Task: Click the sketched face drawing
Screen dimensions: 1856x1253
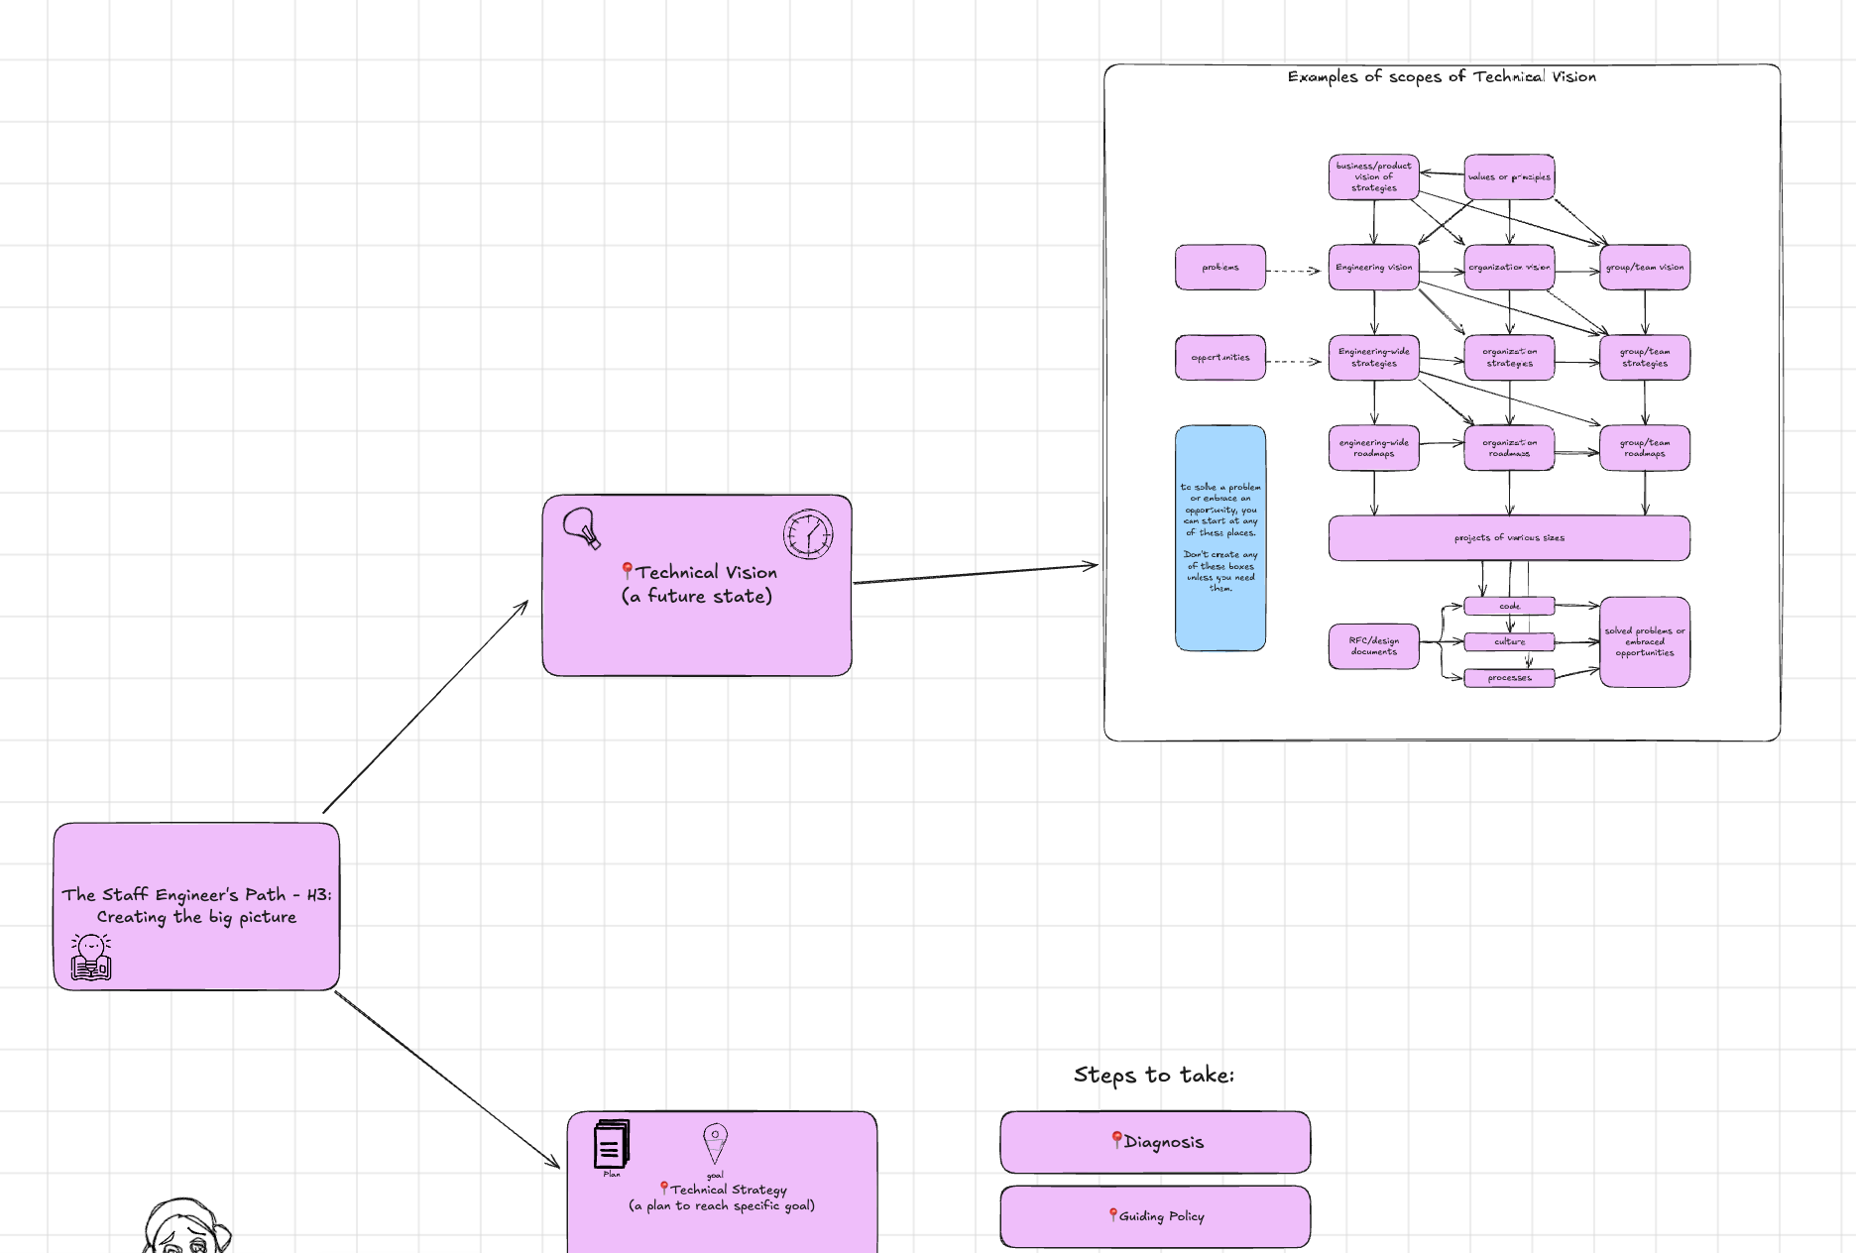Action: pos(184,1229)
